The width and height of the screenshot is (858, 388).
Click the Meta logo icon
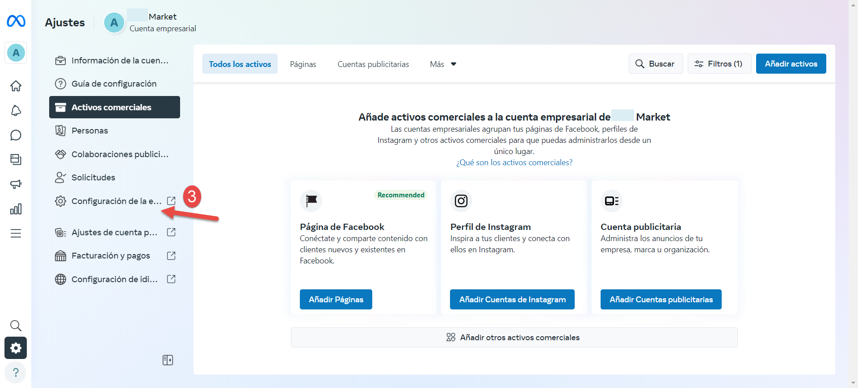pos(16,21)
